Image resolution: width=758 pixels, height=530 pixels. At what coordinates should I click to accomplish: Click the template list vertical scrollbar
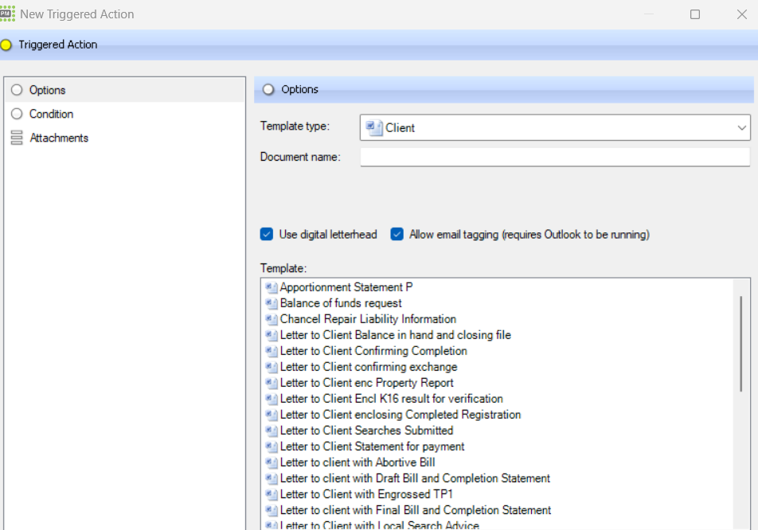740,342
